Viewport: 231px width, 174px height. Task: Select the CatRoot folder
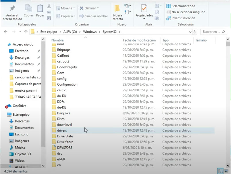click(x=63, y=56)
